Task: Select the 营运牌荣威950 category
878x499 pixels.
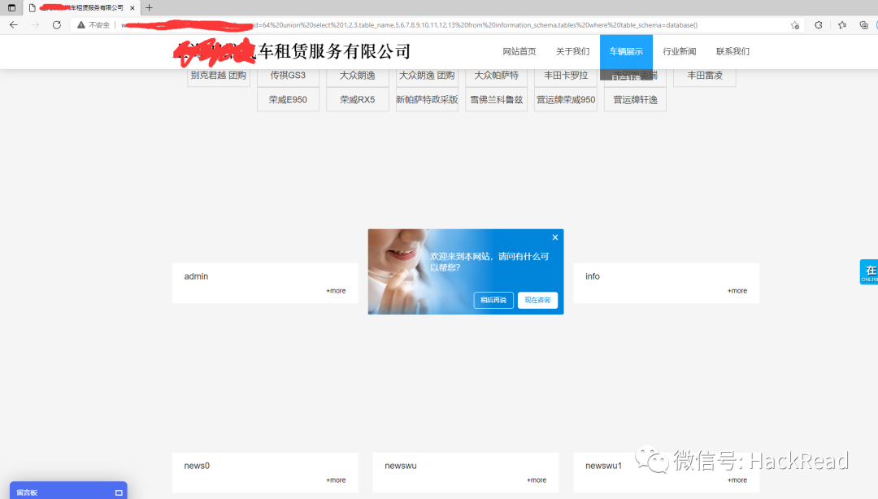Action: [x=566, y=100]
